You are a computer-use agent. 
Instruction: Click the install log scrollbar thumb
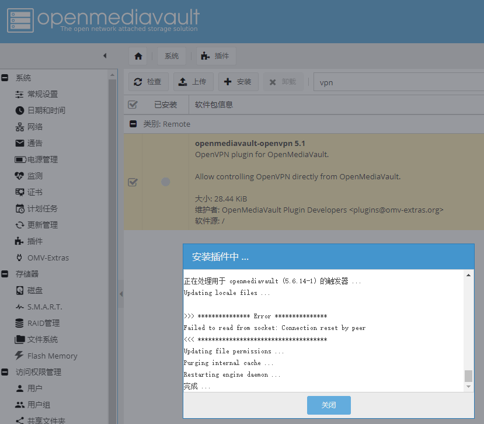[468, 376]
